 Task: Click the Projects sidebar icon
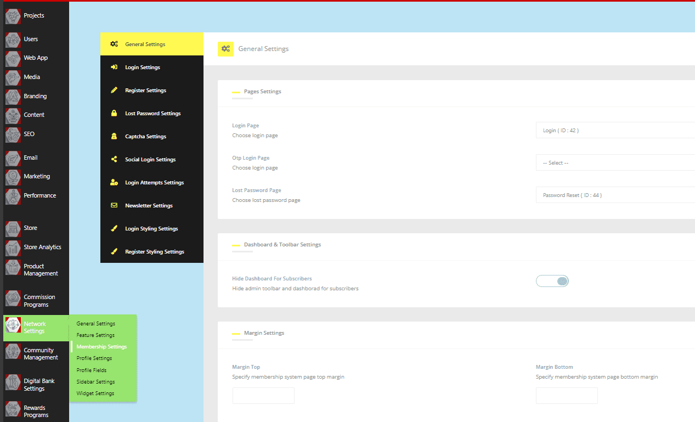coord(13,16)
